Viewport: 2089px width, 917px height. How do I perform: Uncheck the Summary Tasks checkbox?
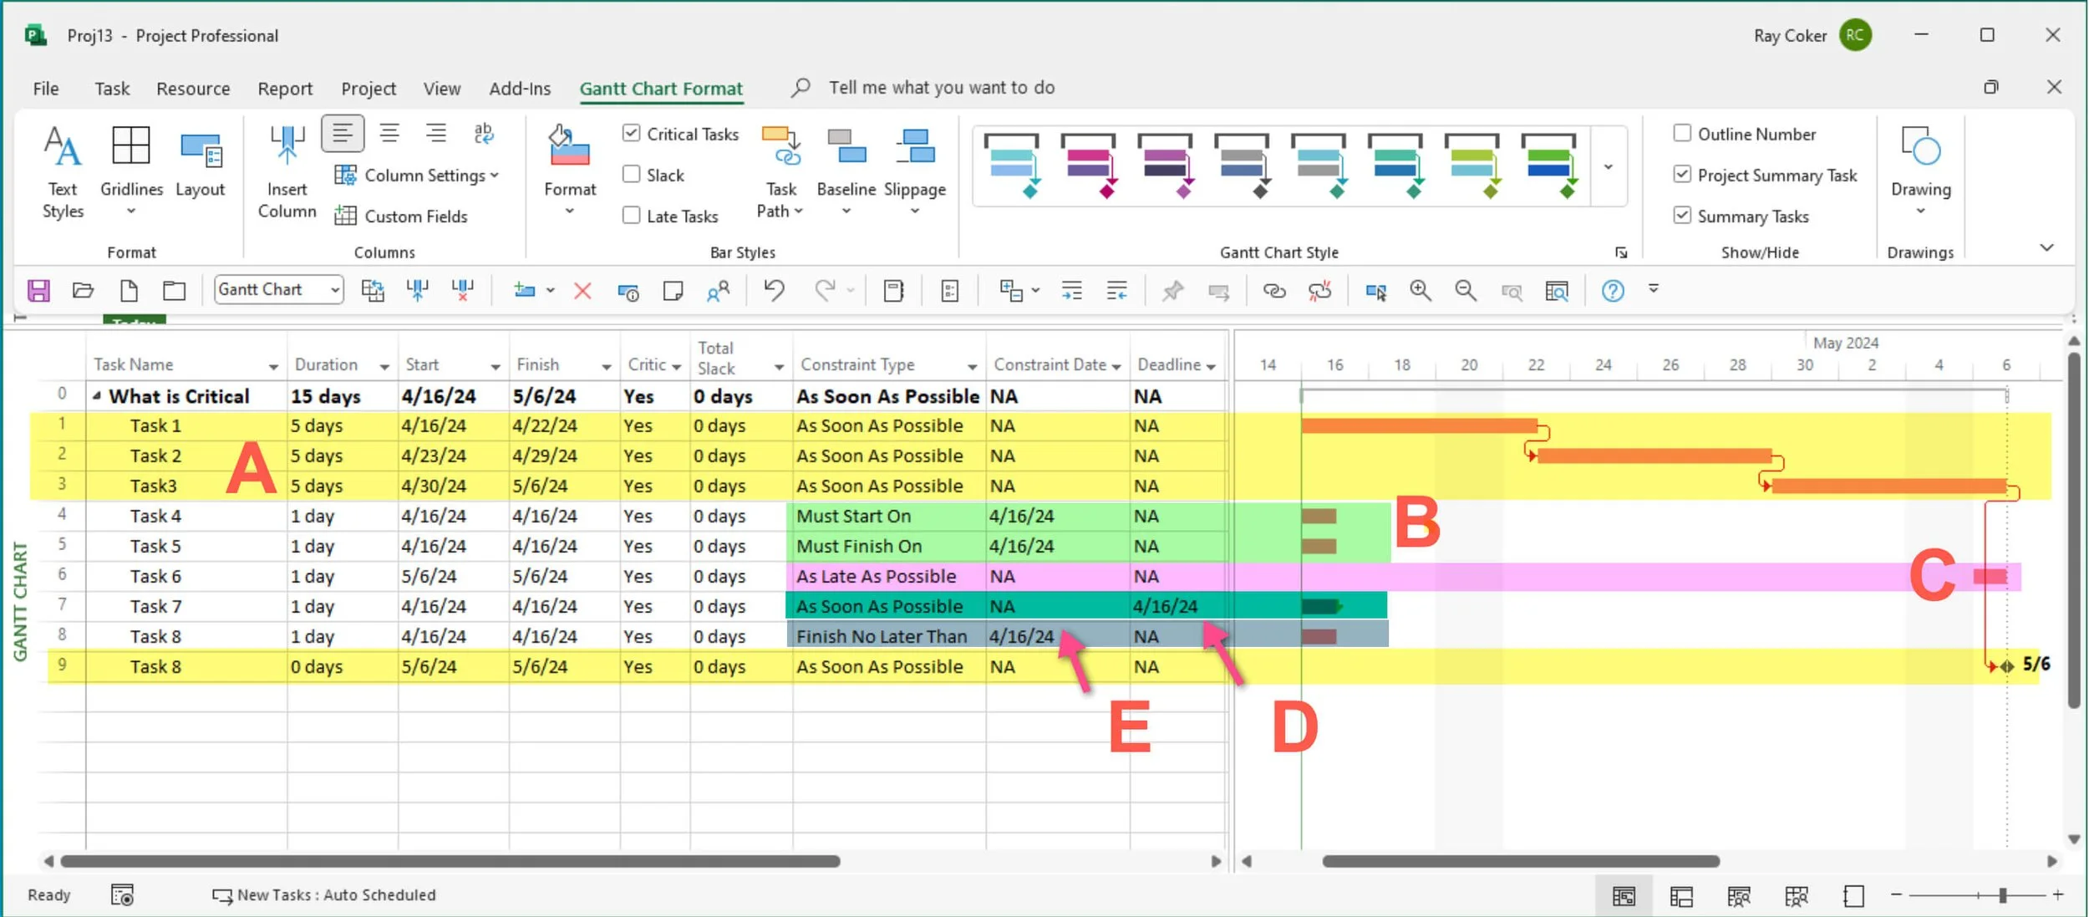pos(1682,215)
